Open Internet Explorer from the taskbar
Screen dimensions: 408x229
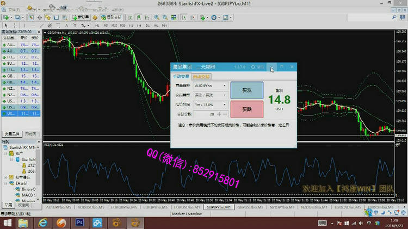tap(44, 222)
